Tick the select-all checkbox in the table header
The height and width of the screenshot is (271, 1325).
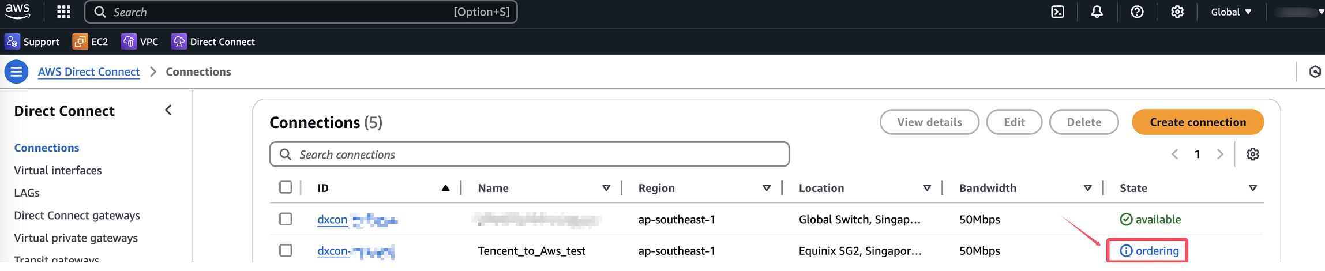[286, 187]
